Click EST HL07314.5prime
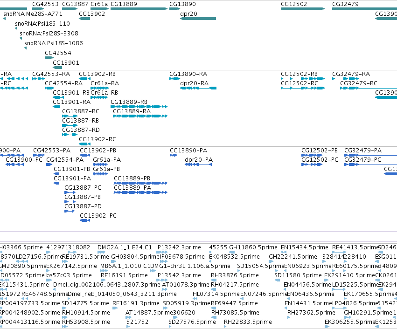The height and width of the screenshot is (329, 397). (x=216, y=294)
